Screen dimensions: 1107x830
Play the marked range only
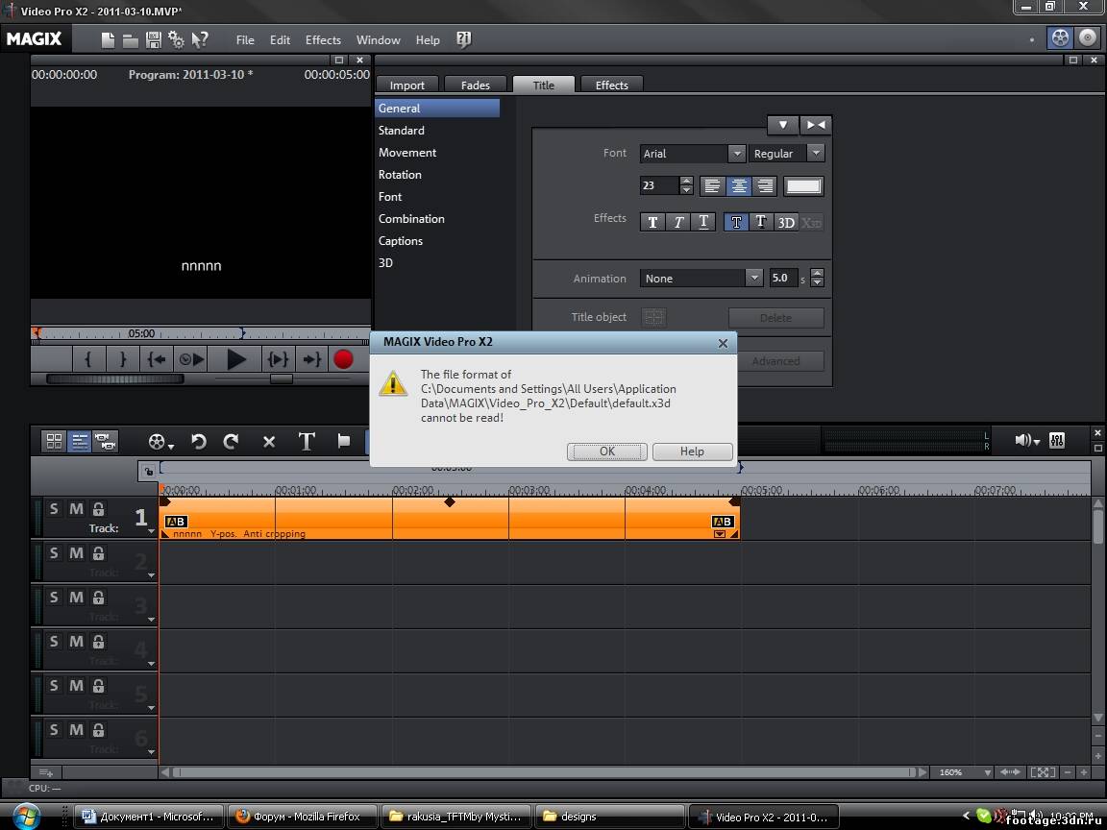(278, 359)
